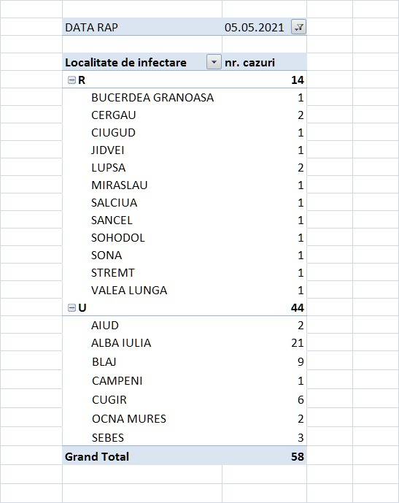Click the Grand Total value 58
This screenshot has height=503, width=399.
298,456
